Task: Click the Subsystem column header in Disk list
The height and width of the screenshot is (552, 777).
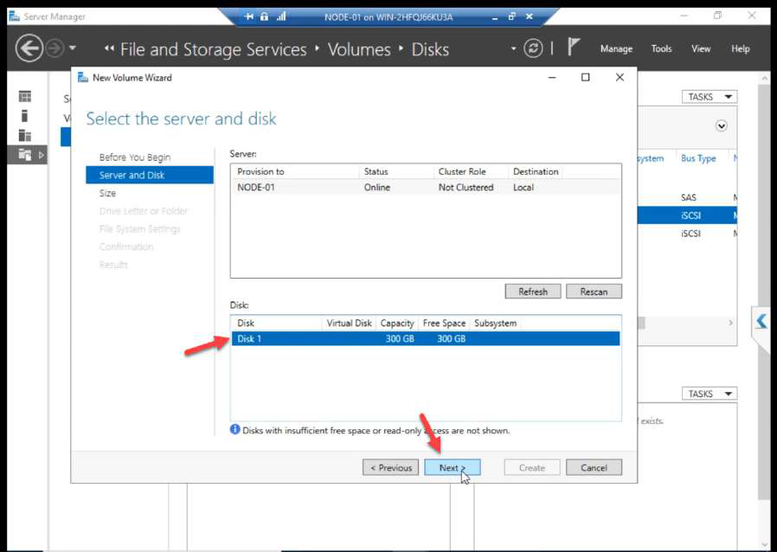Action: click(495, 323)
